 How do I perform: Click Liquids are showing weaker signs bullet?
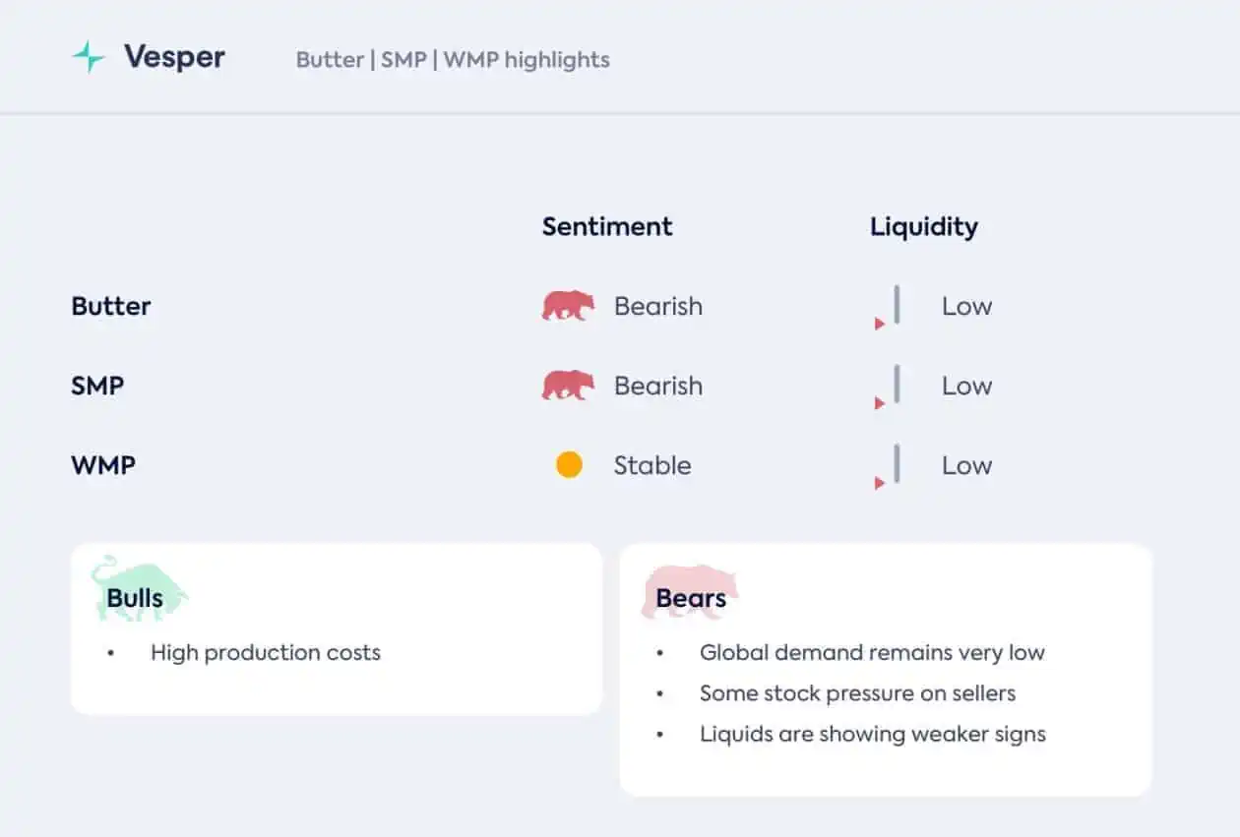[873, 734]
